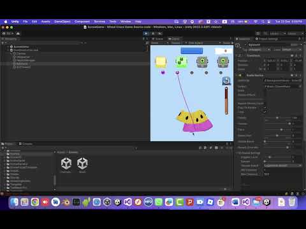Open the Audio Source presets icon
This screenshot has height=229, width=306.
tap(296, 75)
